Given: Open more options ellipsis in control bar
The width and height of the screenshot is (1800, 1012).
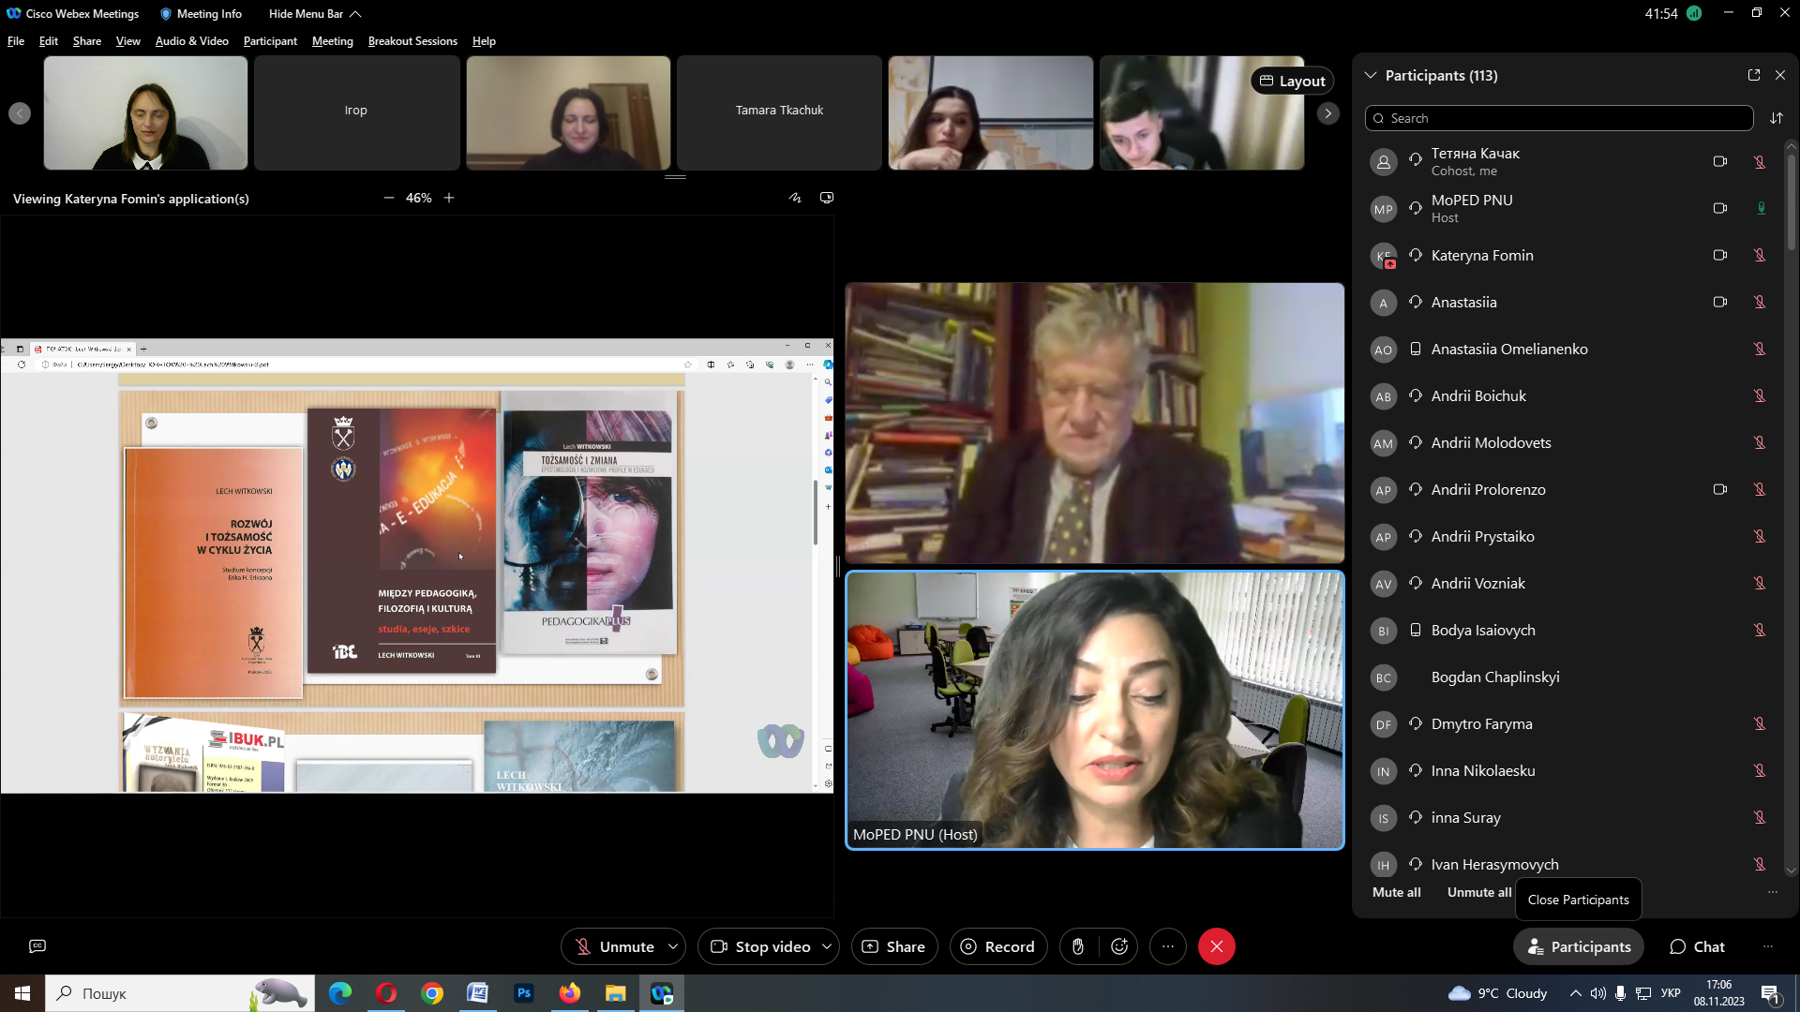Looking at the screenshot, I should tap(1167, 946).
